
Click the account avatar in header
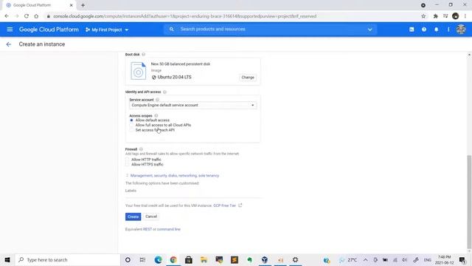point(461,30)
